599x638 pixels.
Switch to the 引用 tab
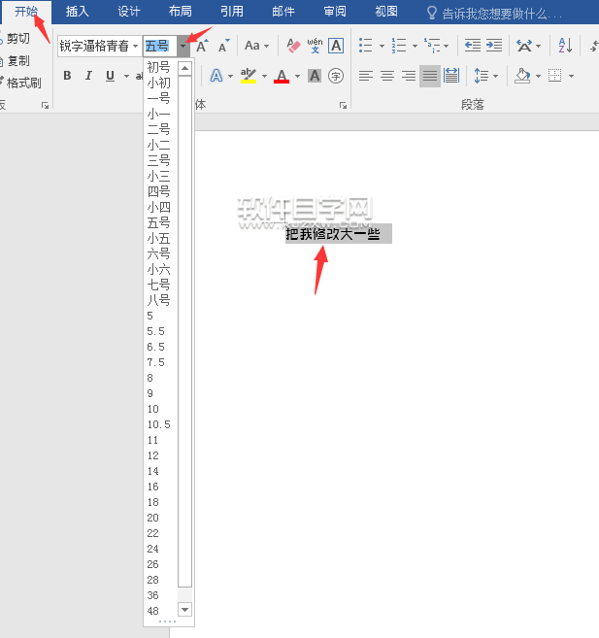(232, 12)
